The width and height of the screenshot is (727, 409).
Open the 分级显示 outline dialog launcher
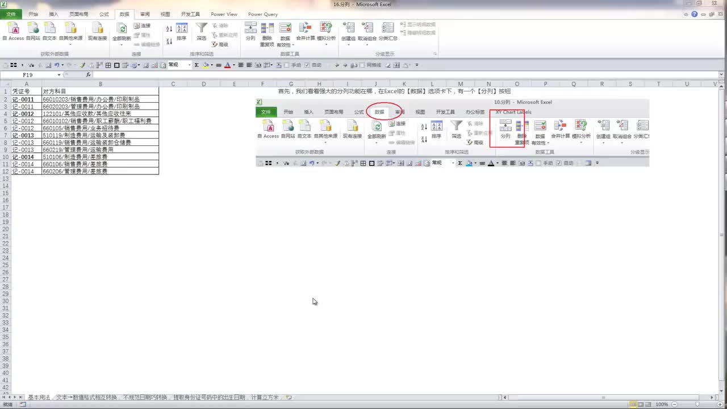[435, 54]
